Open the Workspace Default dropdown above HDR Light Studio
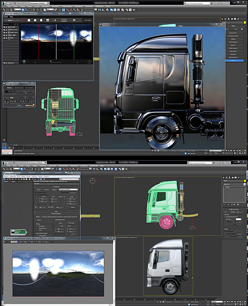This screenshot has height=306, width=248. tap(39, 3)
